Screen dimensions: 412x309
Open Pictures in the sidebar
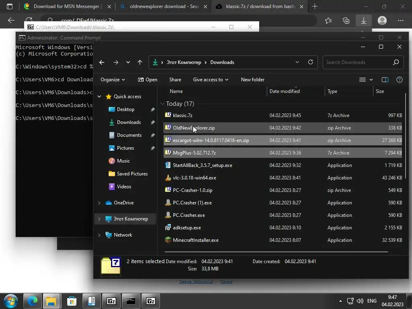click(126, 148)
